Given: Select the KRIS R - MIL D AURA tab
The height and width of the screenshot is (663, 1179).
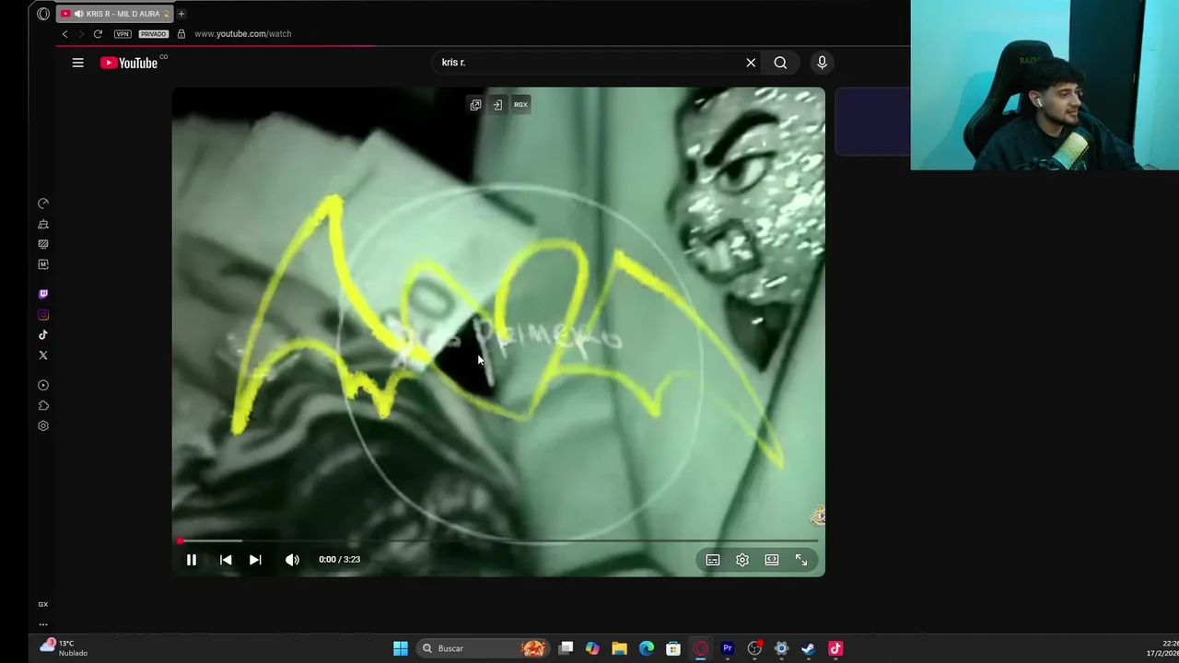Looking at the screenshot, I should (116, 14).
